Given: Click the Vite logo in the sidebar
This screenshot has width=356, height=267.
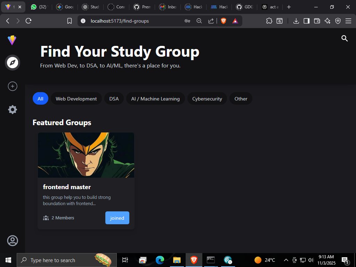Looking at the screenshot, I should coord(12,40).
